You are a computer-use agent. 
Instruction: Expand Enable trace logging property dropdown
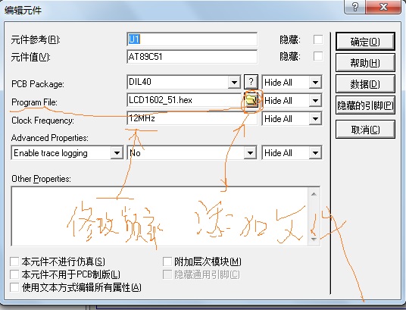point(117,153)
